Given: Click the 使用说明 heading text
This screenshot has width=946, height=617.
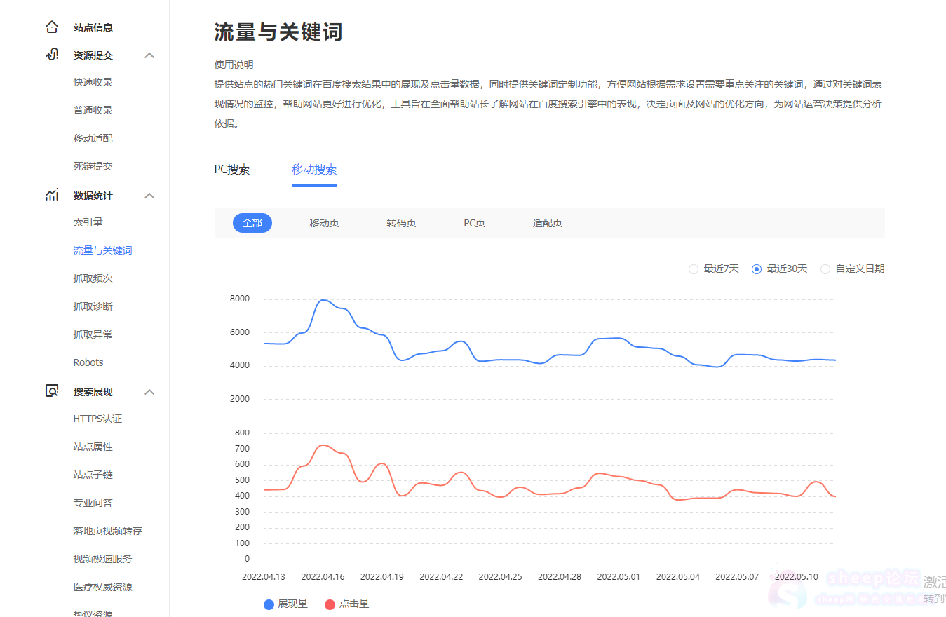Looking at the screenshot, I should coord(234,65).
